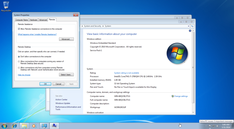Expand the breadcrumb arrow before System
The height and width of the screenshot is (129, 234).
point(103,26)
